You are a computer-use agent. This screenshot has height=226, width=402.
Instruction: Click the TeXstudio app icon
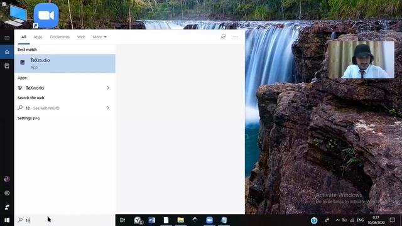tap(23, 62)
